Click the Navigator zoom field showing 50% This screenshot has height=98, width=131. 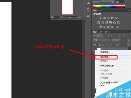pos(55,17)
